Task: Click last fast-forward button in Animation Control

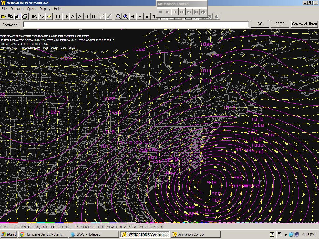Action: click(x=203, y=12)
